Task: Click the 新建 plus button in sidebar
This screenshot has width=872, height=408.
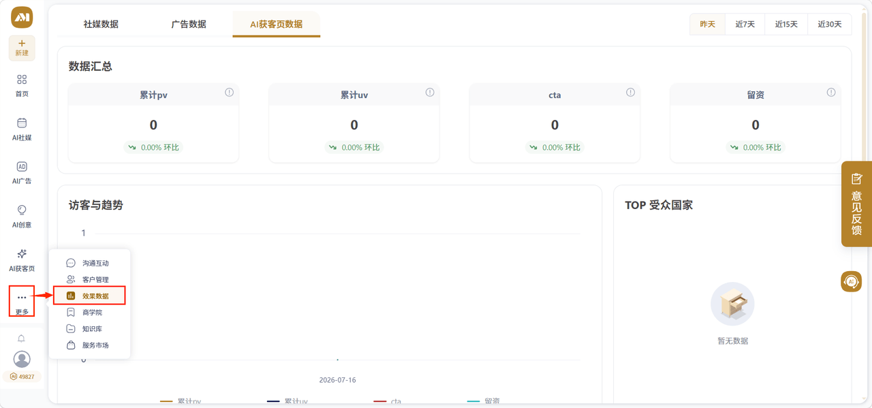Action: (x=22, y=48)
